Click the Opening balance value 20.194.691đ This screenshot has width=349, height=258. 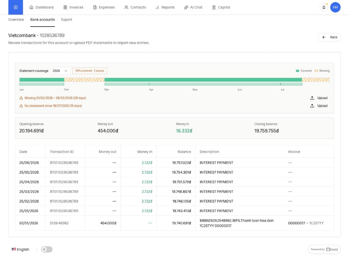pyautogui.click(x=31, y=131)
